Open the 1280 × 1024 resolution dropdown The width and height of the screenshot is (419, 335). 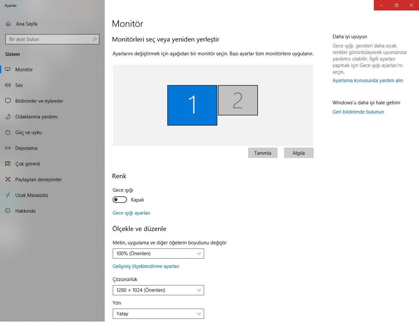(158, 290)
